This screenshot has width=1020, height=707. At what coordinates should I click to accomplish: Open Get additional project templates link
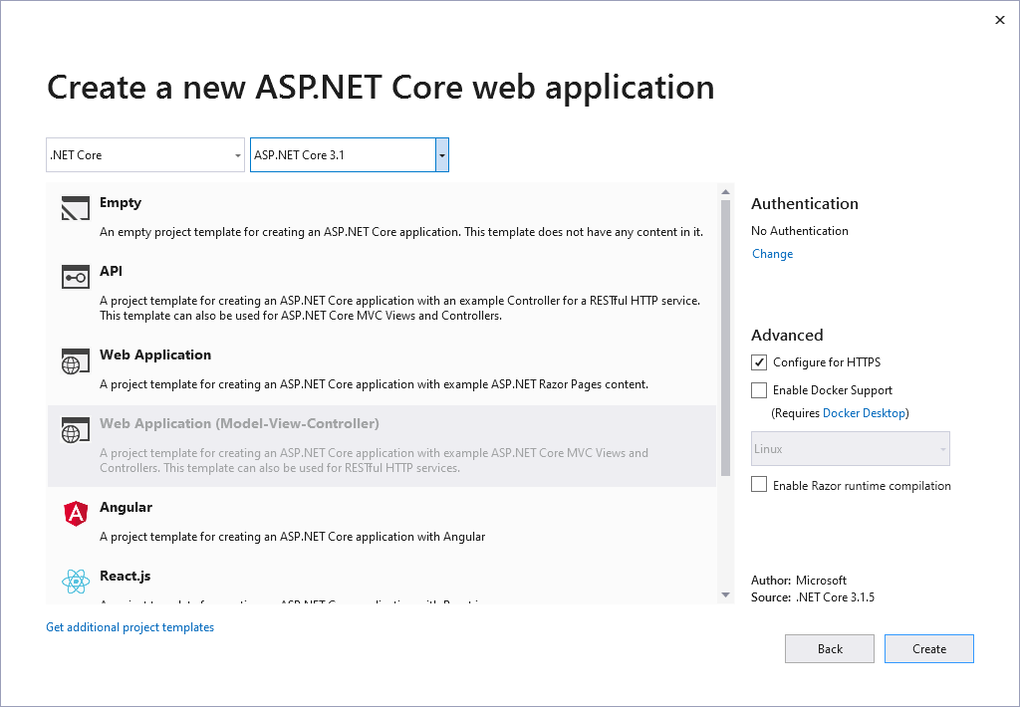pyautogui.click(x=130, y=627)
